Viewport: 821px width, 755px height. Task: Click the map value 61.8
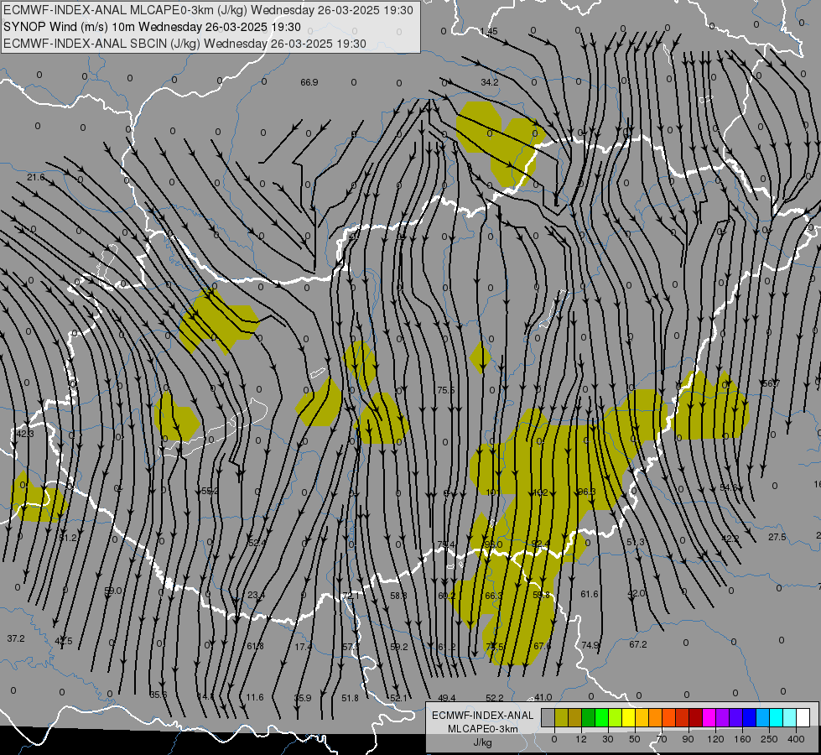coord(255,647)
